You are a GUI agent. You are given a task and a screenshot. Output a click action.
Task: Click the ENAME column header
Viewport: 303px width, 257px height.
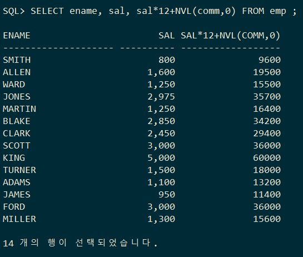[17, 36]
